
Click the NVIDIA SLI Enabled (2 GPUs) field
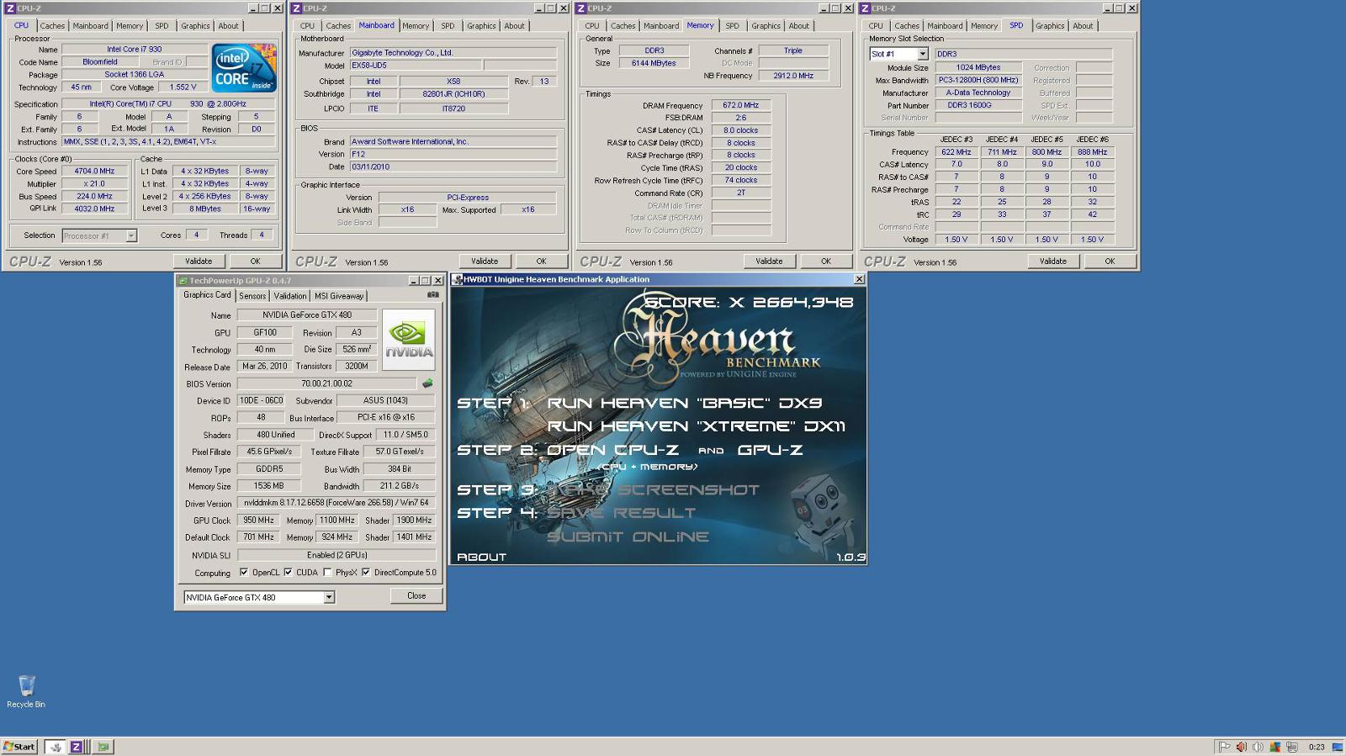336,555
